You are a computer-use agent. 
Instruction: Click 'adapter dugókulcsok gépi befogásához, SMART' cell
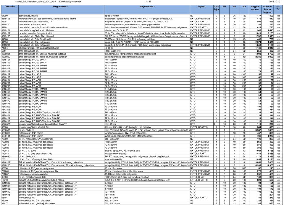click(43, 124)
